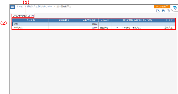Image resolution: width=178 pixels, height=94 pixels.
Task: Click the 中央銀行 千葉支店 bank cell
Action: pyautogui.click(x=142, y=28)
